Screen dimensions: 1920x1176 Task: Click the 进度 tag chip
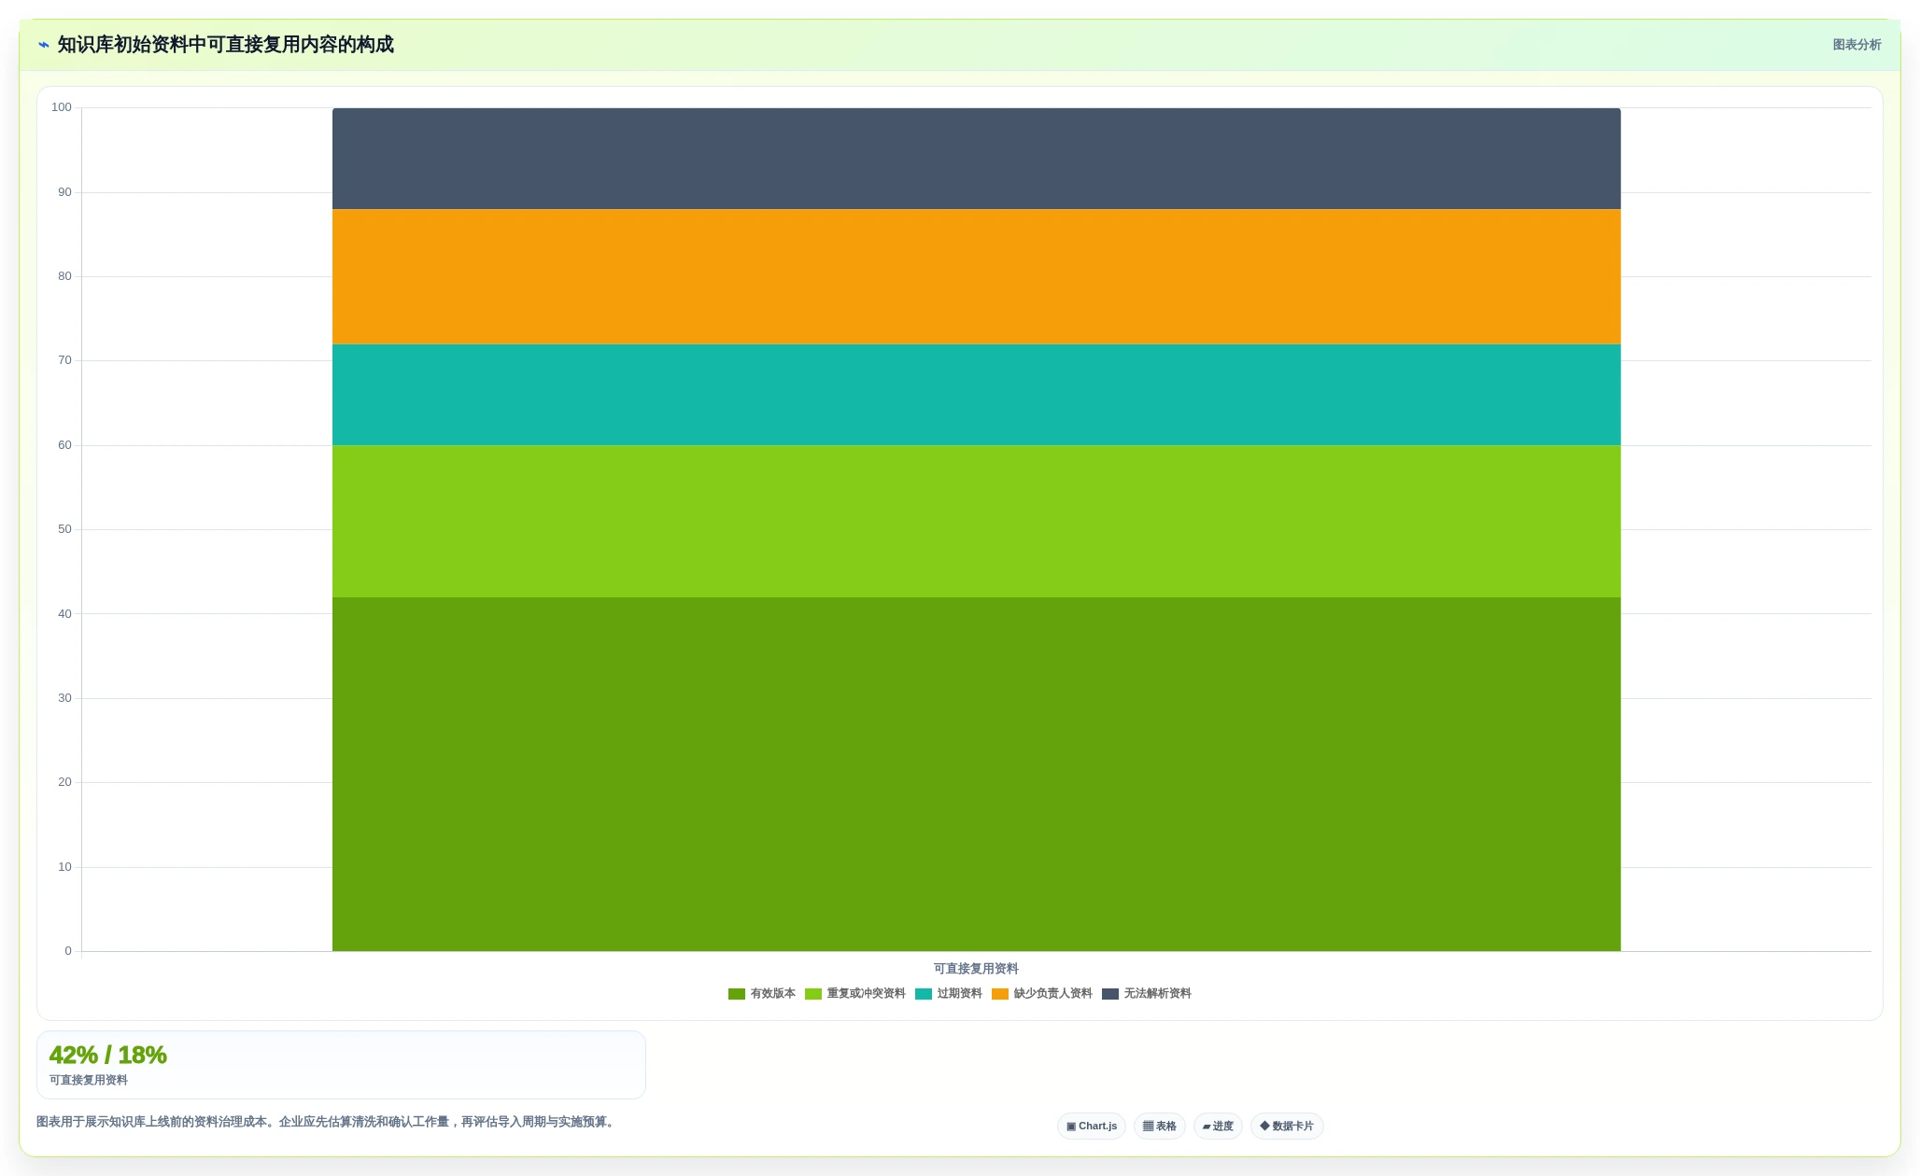(1218, 1127)
